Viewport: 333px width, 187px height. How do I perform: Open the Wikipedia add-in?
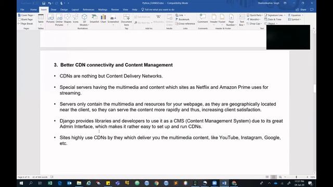[x=158, y=19]
